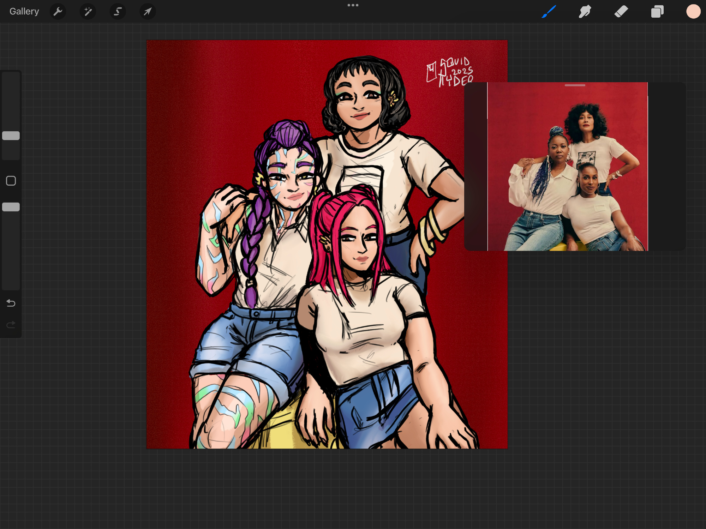Select the Smudge finger tool
The width and height of the screenshot is (706, 529).
[x=585, y=12]
